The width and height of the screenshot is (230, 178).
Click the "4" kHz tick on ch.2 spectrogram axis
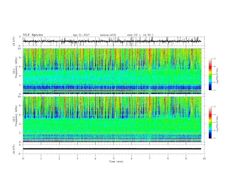(21, 124)
